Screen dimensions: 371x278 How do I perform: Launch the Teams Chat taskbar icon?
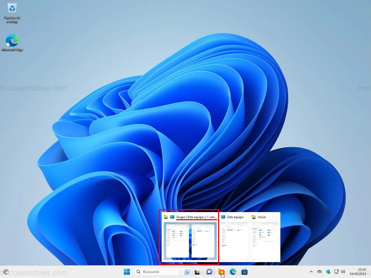[209, 272]
